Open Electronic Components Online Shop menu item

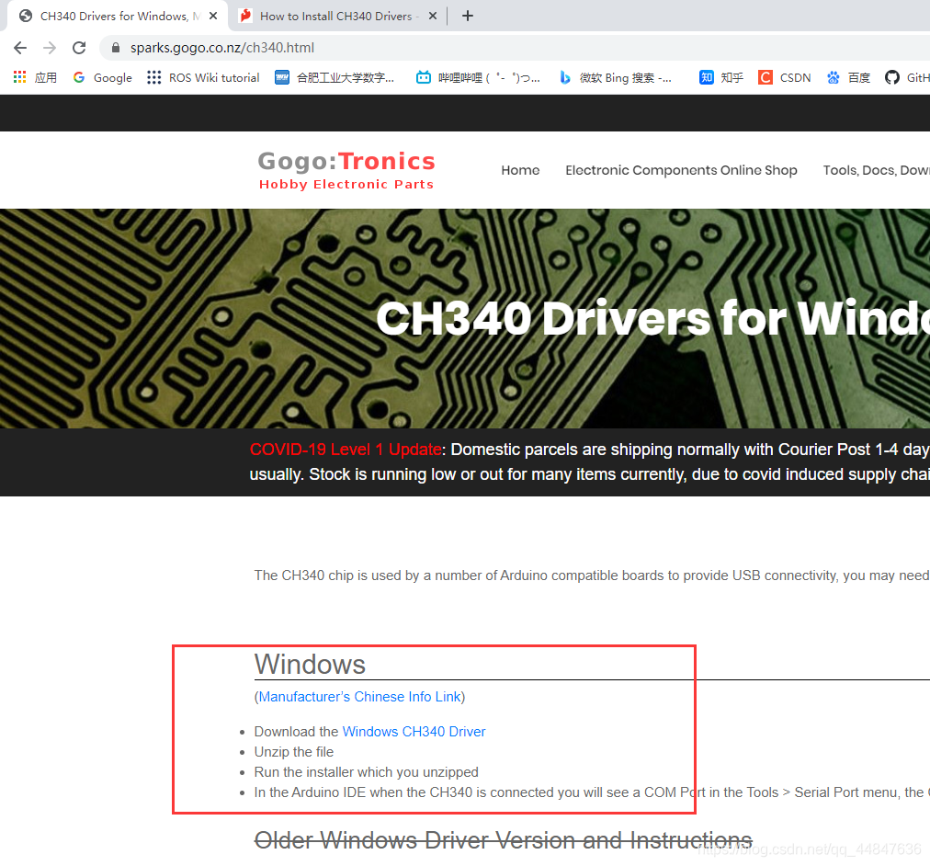[681, 170]
